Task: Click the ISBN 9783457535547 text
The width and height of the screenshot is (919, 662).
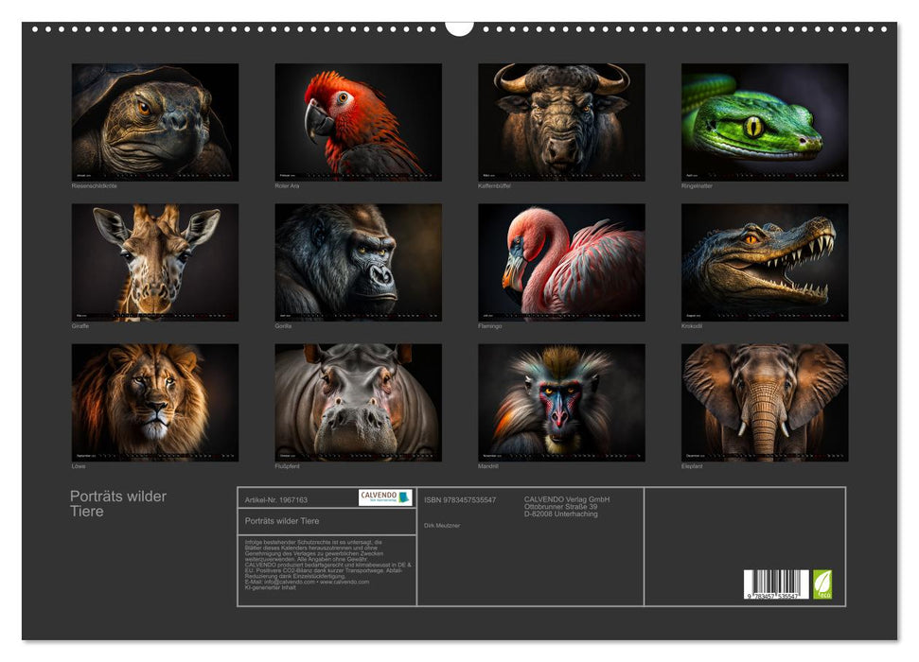Action: [x=460, y=499]
